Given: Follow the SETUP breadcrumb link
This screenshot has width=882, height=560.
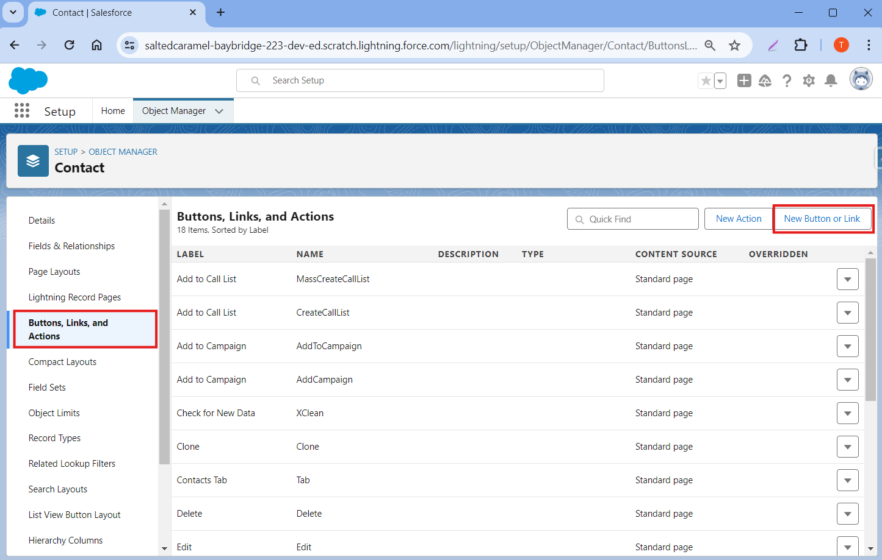Looking at the screenshot, I should 66,152.
